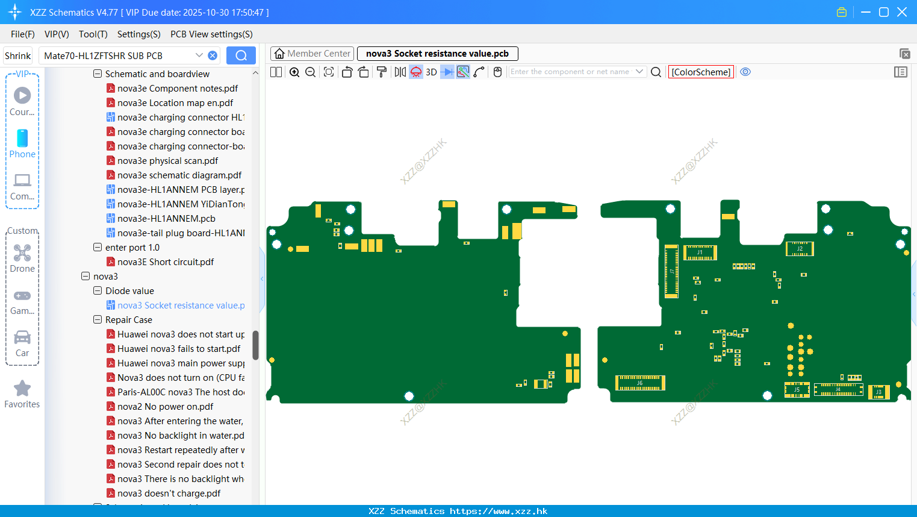
Task: Zoom in on the PCB view
Action: 294,72
